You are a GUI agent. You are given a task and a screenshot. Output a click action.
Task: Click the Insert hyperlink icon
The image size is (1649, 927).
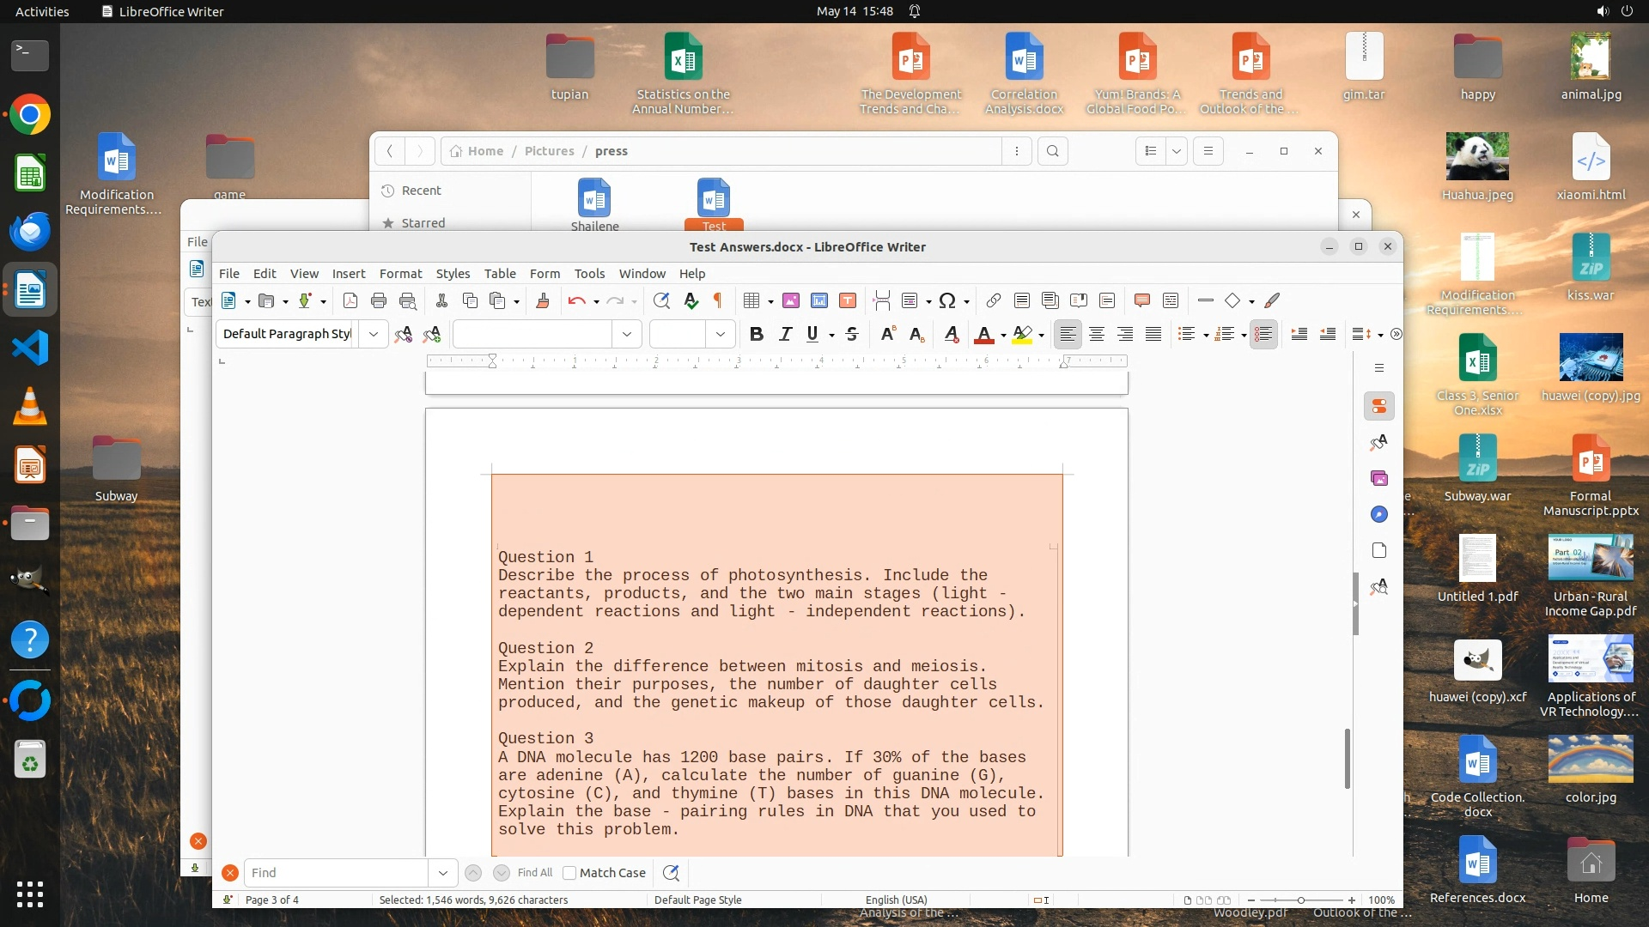(993, 300)
